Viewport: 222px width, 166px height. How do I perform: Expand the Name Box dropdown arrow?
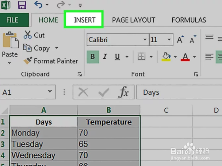point(50,92)
